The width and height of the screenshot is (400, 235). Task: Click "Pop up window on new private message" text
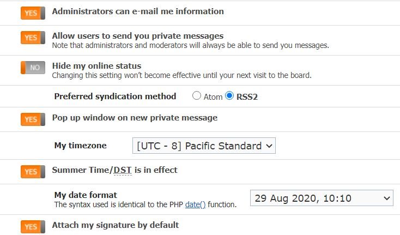[x=135, y=118]
